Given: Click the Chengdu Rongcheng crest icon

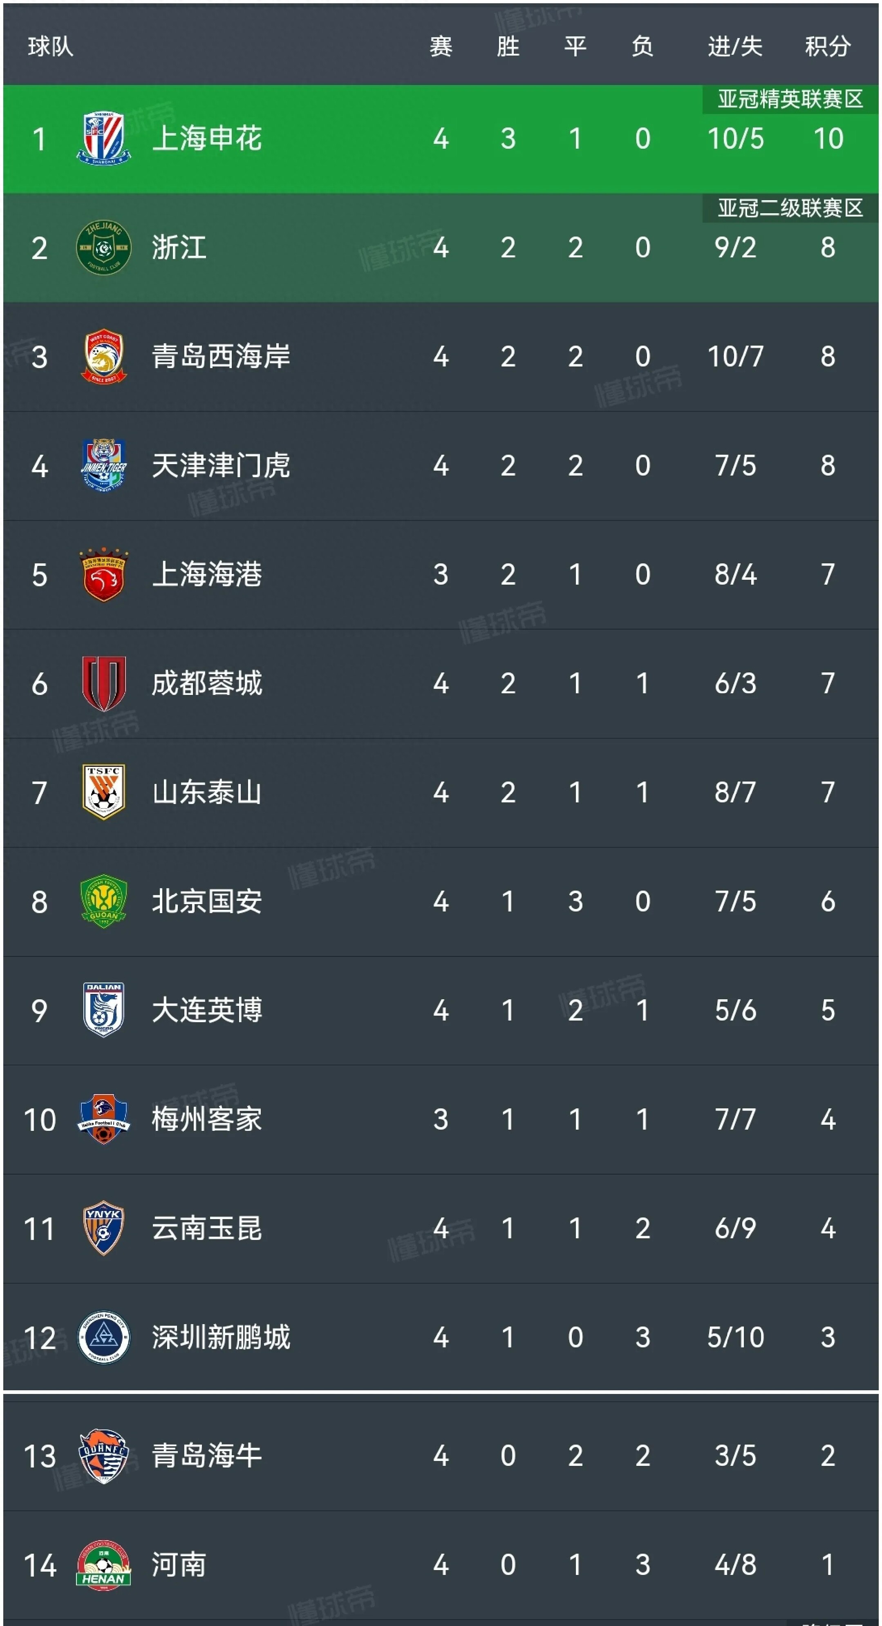Looking at the screenshot, I should point(103,683).
